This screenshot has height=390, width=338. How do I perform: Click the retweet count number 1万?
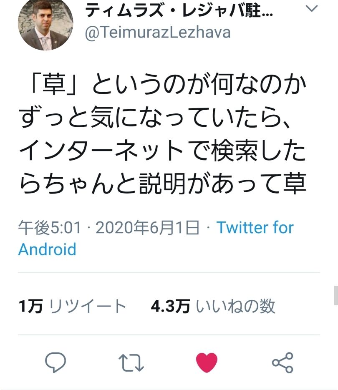[30, 306]
